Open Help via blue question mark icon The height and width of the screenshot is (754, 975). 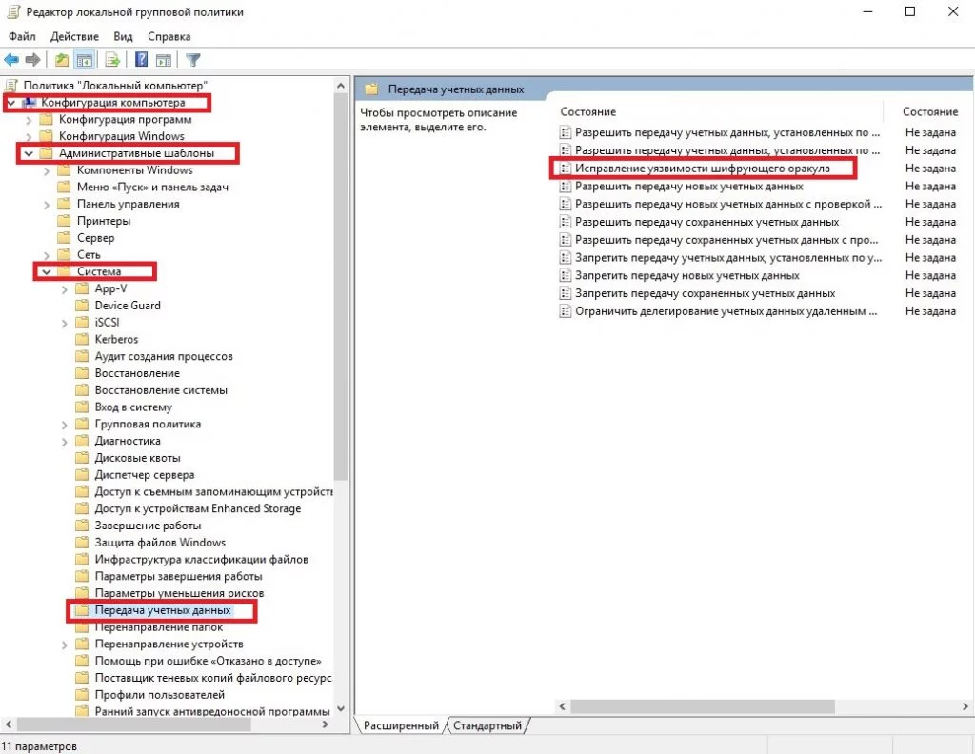point(141,60)
